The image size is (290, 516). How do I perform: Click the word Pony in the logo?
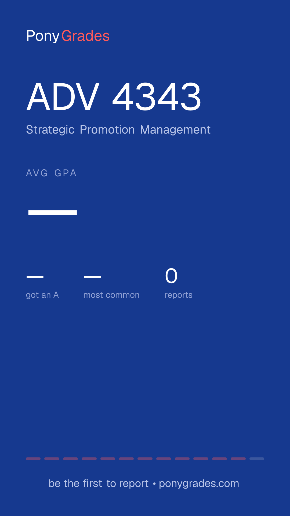pos(43,36)
